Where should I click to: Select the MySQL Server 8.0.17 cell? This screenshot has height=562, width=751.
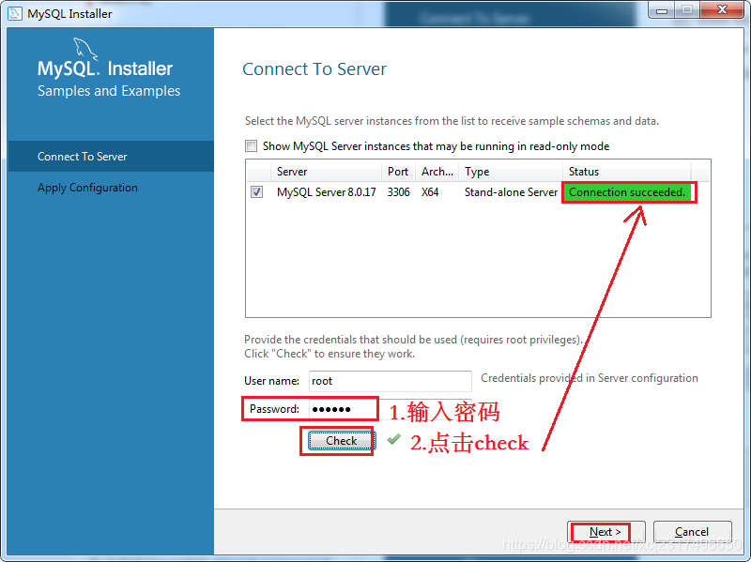tap(326, 192)
